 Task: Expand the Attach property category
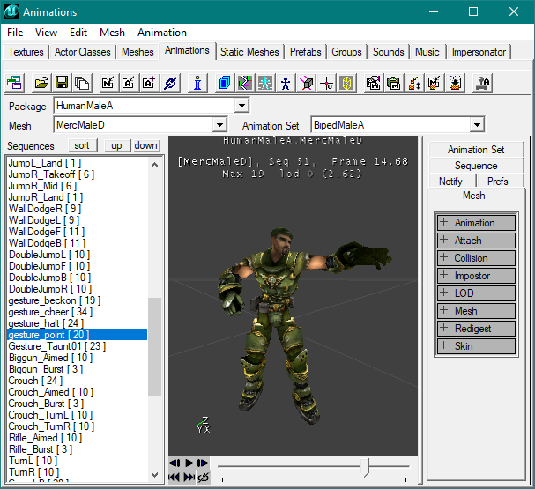tap(476, 241)
